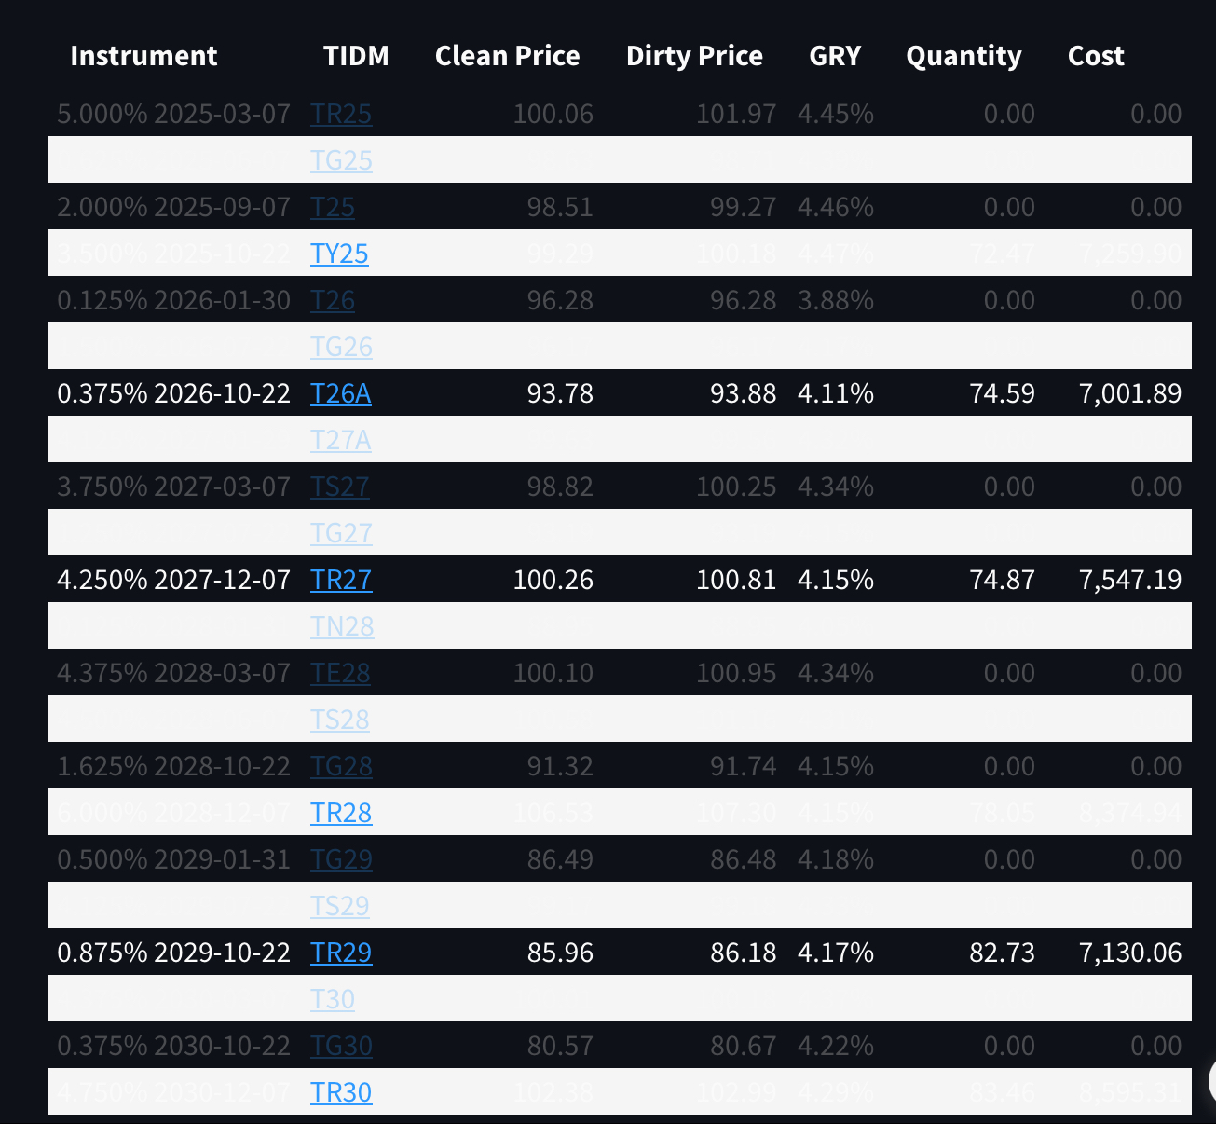This screenshot has height=1124, width=1216.
Task: Open the TG30 link
Action: (x=341, y=1046)
